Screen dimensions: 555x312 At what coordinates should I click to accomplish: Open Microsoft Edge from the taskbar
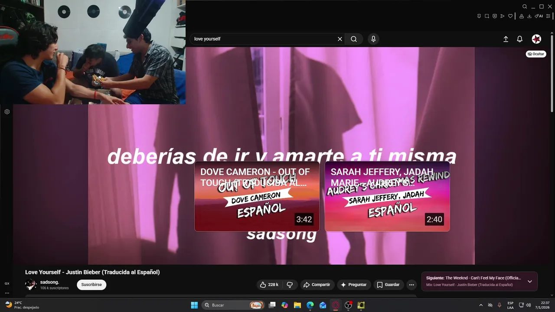(x=310, y=305)
